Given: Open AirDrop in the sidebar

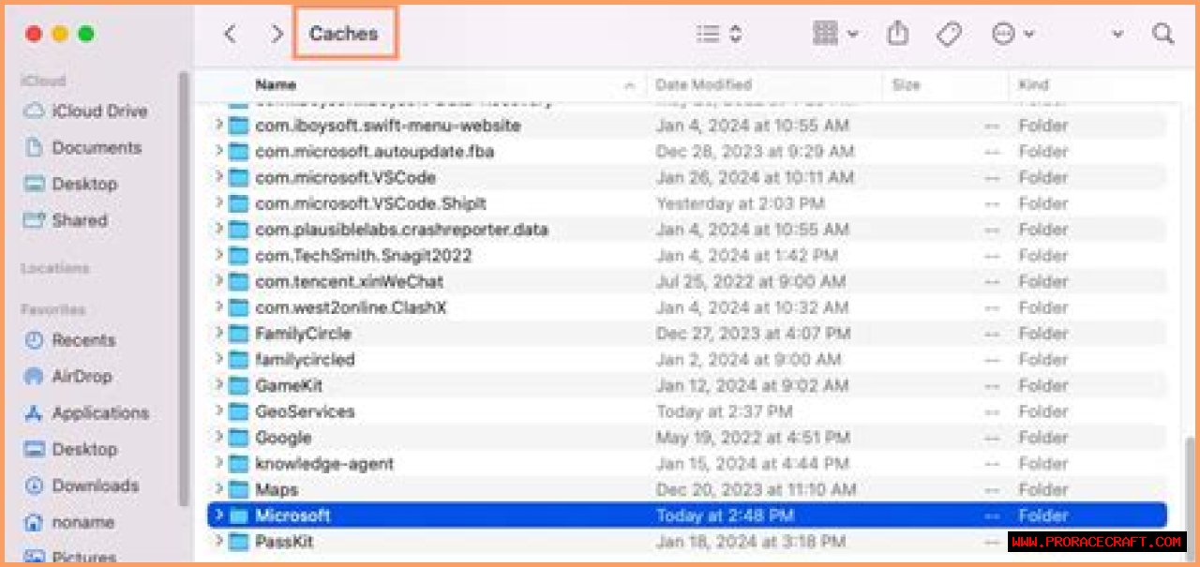Looking at the screenshot, I should coord(82,377).
